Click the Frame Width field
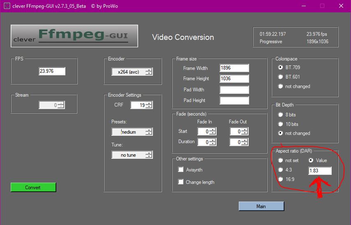This screenshot has height=225, width=351. 234,68
